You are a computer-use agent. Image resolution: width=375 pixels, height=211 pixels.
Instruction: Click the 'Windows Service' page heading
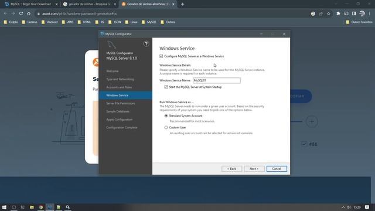pyautogui.click(x=177, y=48)
